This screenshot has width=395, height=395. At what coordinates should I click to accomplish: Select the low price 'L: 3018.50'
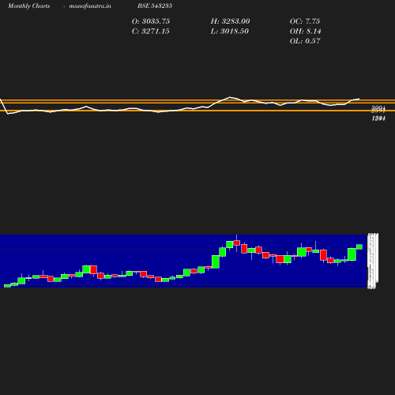click(230, 31)
